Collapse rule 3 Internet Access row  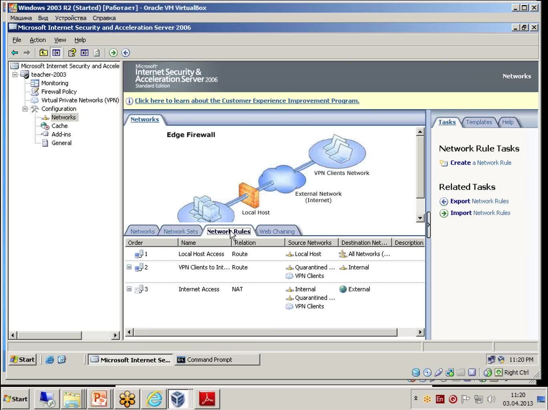(x=129, y=289)
